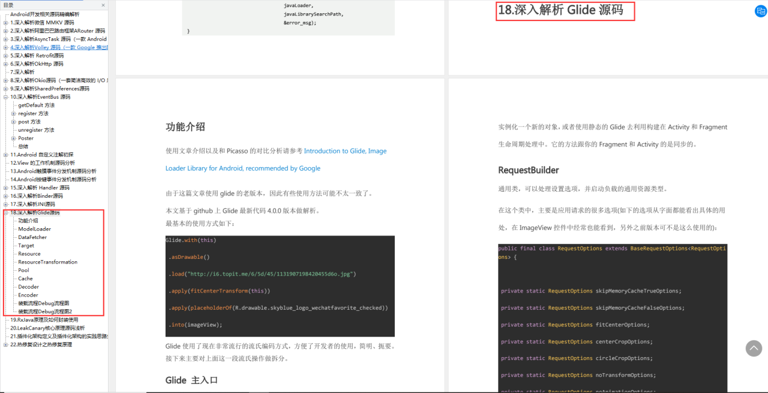Expand the 22.热修复设计之热修复原理 node
768x393 pixels.
tap(5, 344)
